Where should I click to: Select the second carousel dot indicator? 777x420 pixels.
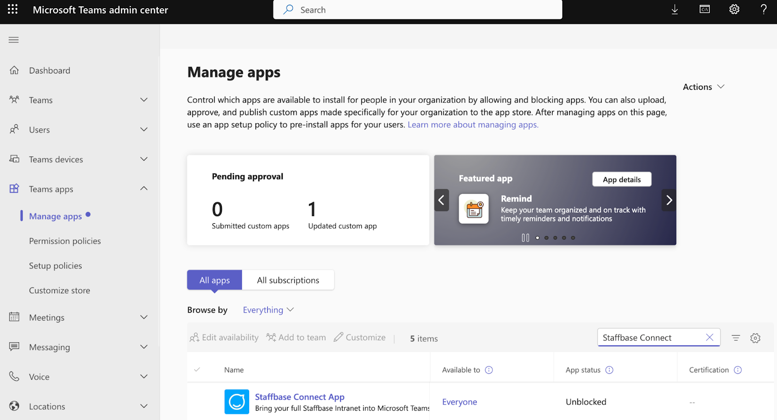[x=546, y=238]
